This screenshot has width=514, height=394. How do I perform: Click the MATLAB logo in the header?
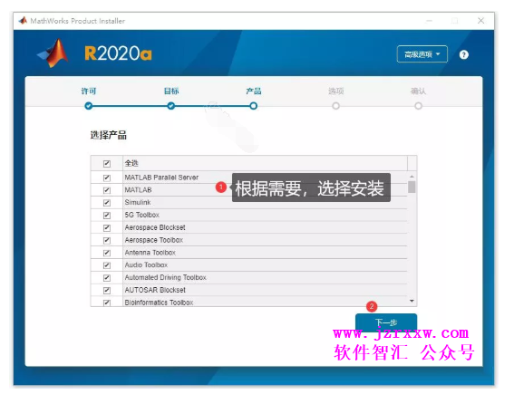coord(53,53)
